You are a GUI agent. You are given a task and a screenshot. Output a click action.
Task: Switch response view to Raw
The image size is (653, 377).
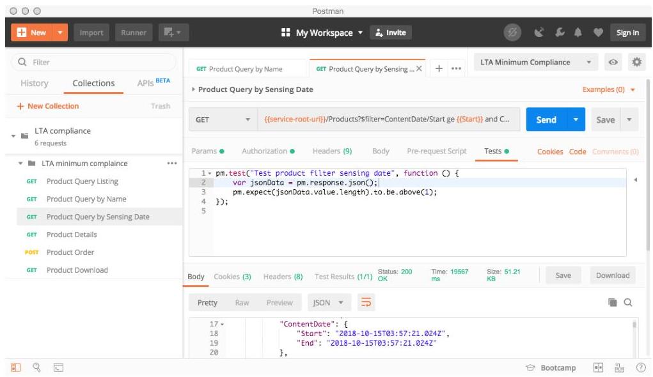pyautogui.click(x=242, y=302)
